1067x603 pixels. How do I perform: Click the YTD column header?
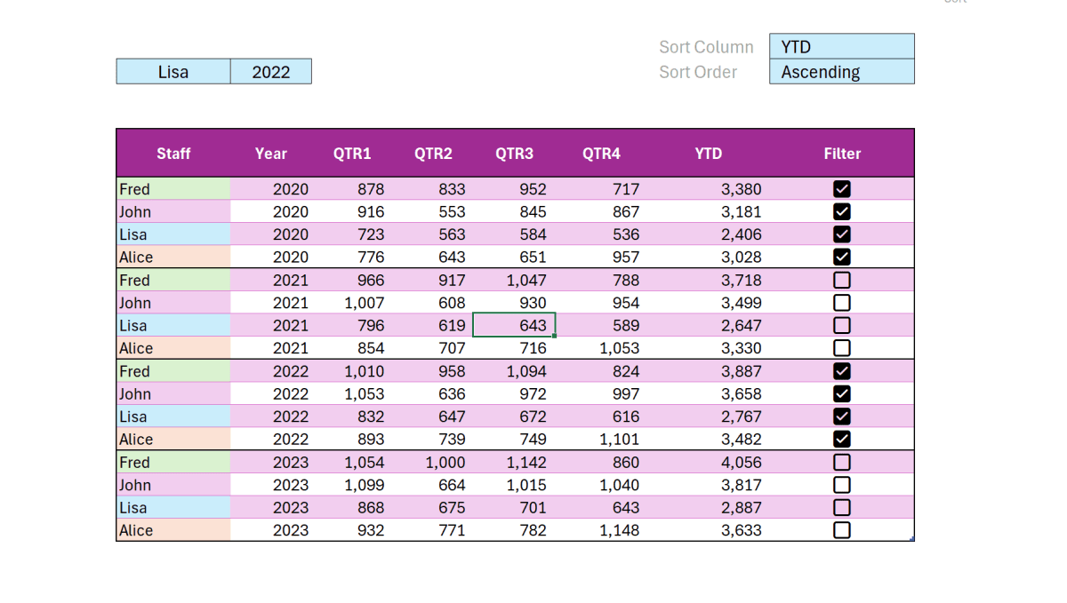click(709, 154)
